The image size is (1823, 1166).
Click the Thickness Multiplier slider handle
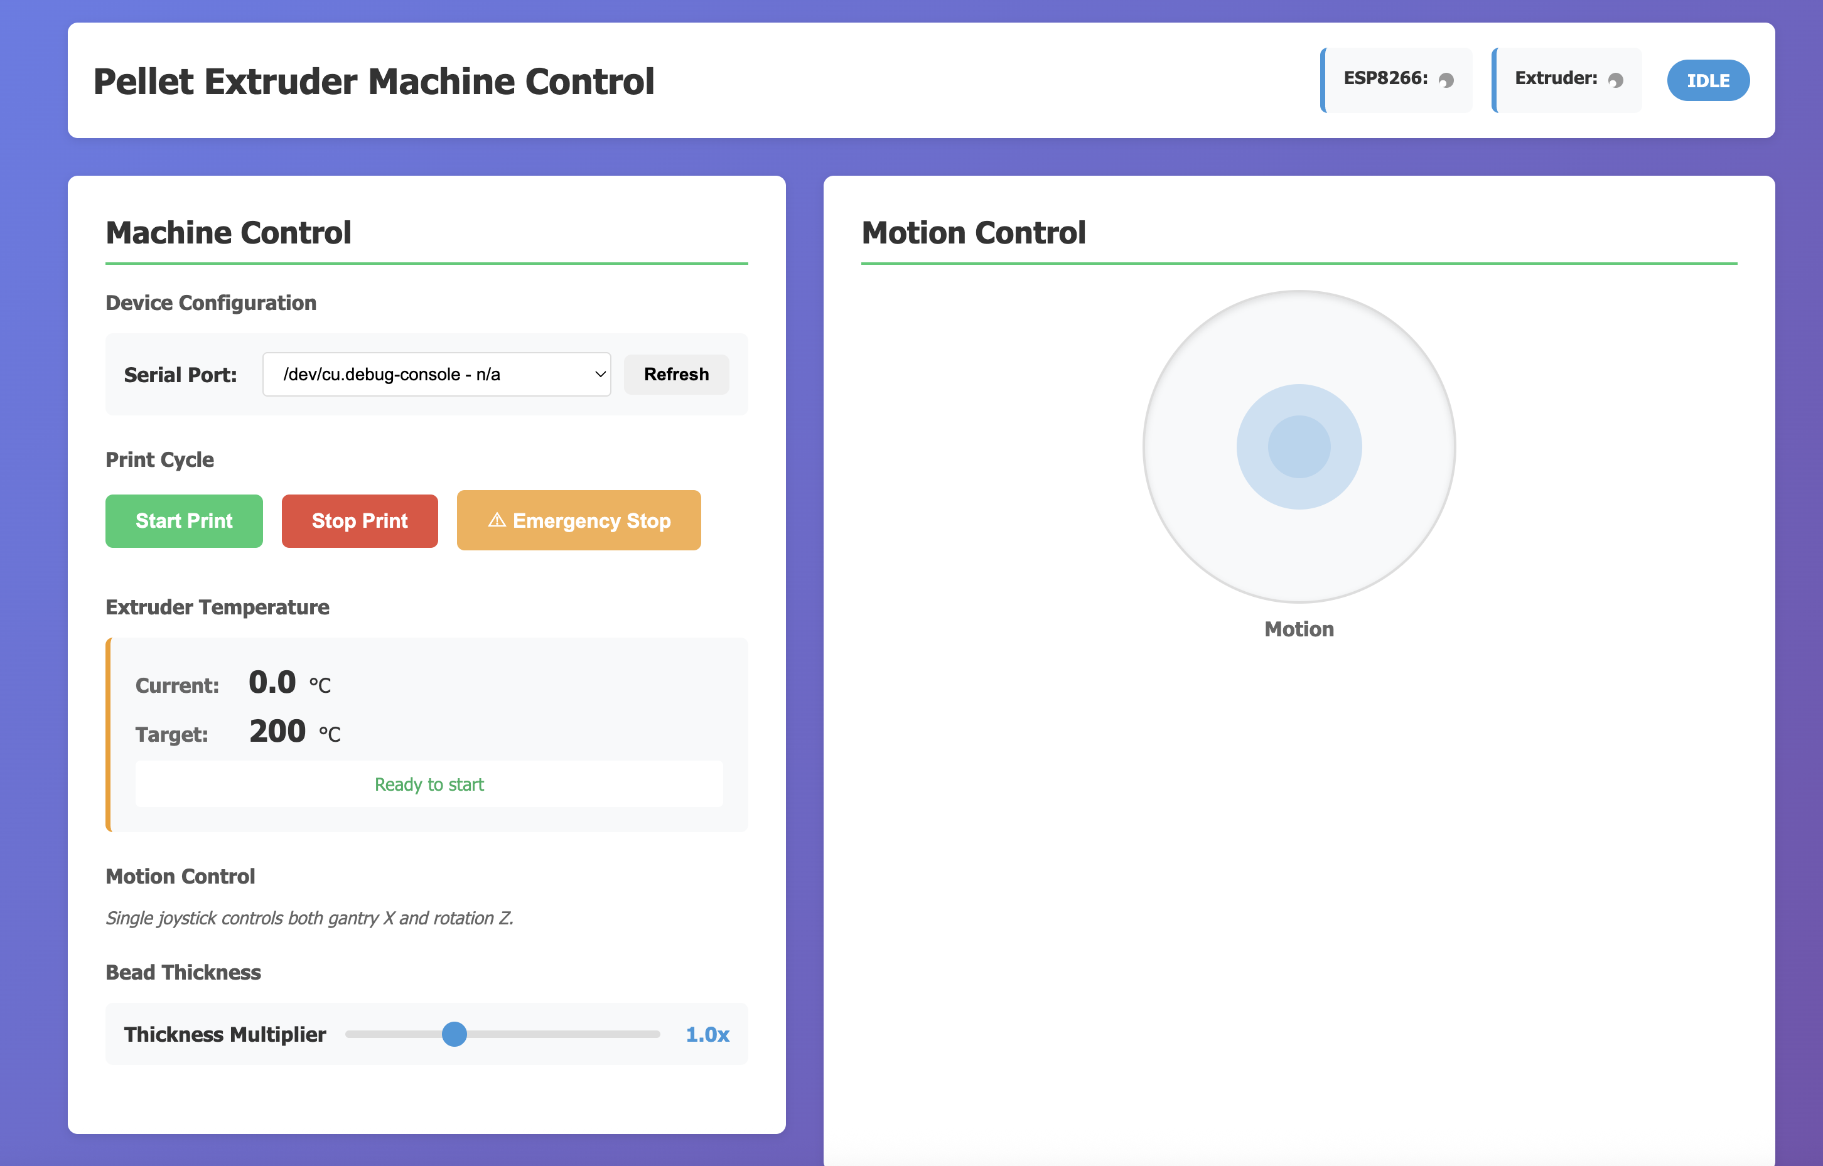click(x=454, y=1034)
